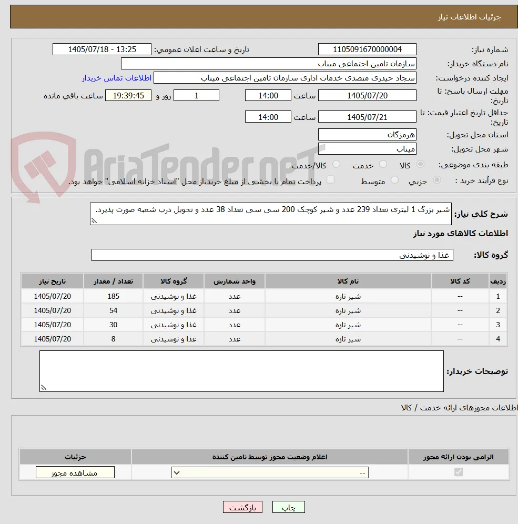Image resolution: width=518 pixels, height=524 pixels.
Task: Click the price validity time 14:00 field
Action: click(x=268, y=117)
